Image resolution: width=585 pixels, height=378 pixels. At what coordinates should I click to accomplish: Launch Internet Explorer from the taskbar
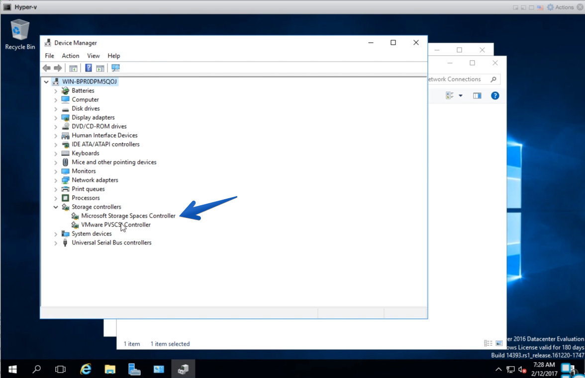(86, 369)
